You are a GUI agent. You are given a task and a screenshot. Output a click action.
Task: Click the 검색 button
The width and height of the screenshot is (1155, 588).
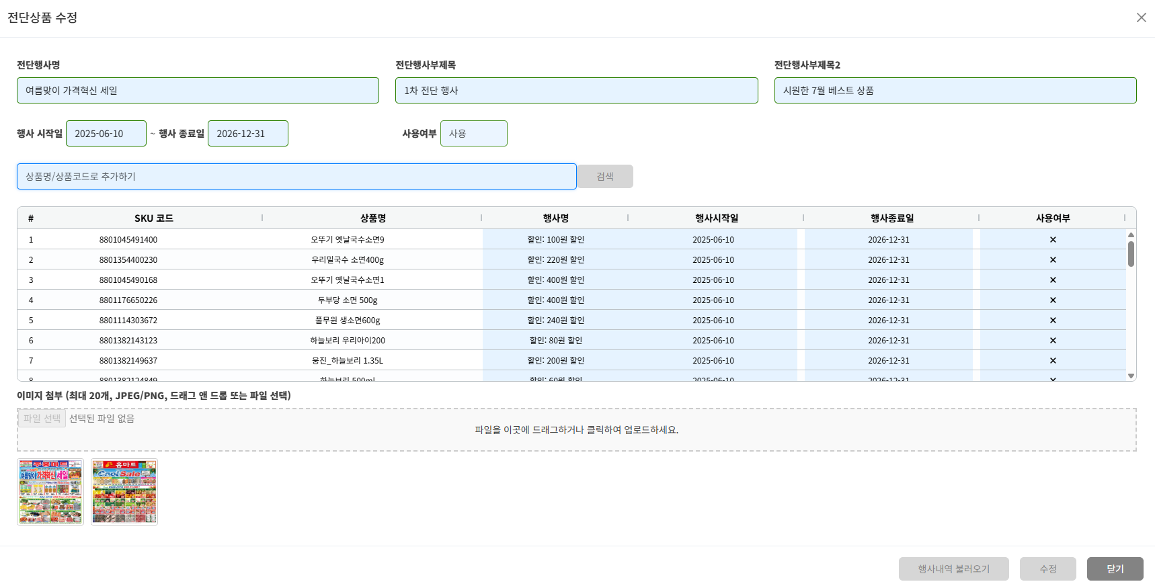click(604, 177)
